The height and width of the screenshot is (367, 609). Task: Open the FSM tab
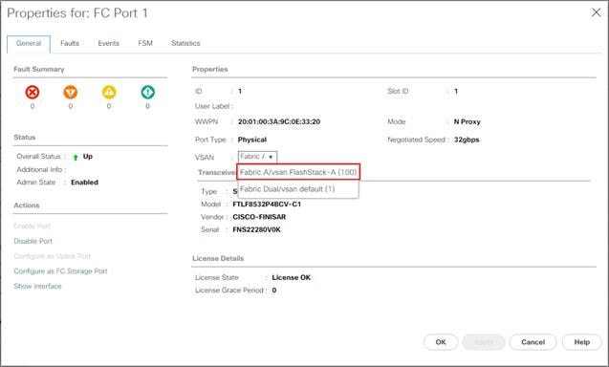[x=145, y=44]
